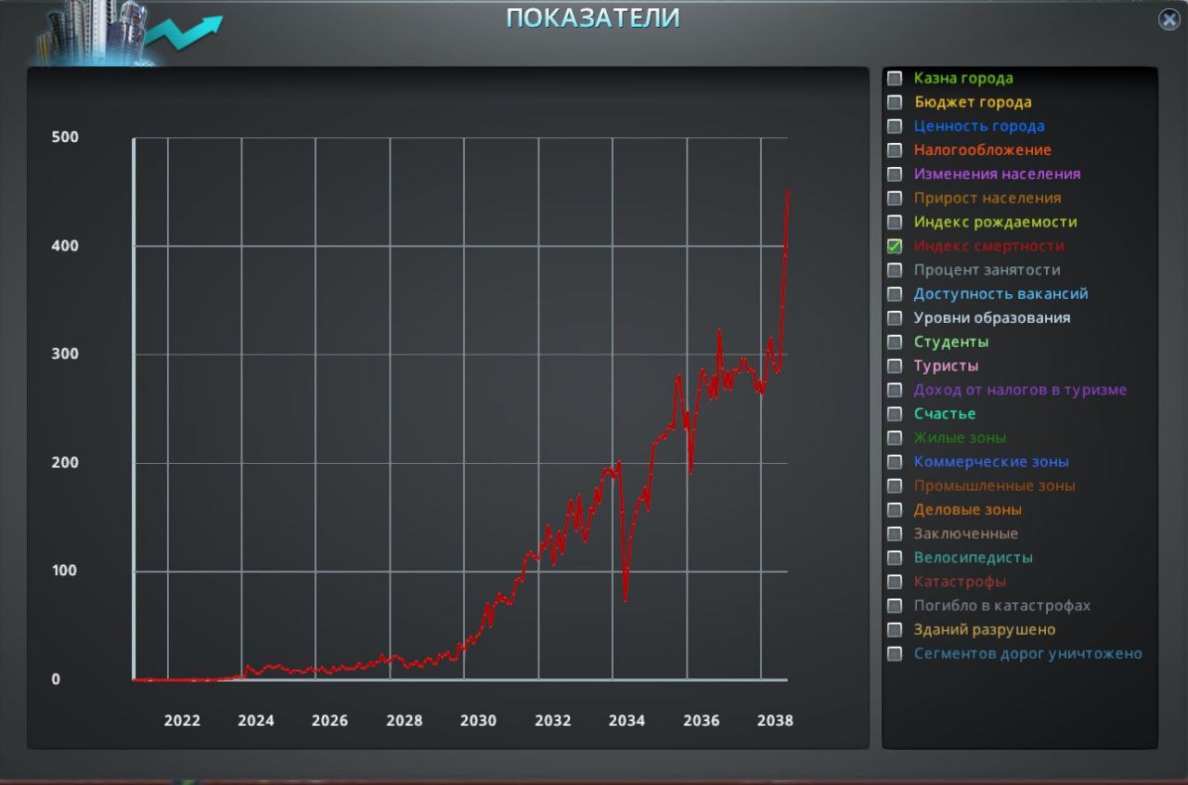Image resolution: width=1188 pixels, height=785 pixels.
Task: Click the red line's final peak
Action: [788, 190]
